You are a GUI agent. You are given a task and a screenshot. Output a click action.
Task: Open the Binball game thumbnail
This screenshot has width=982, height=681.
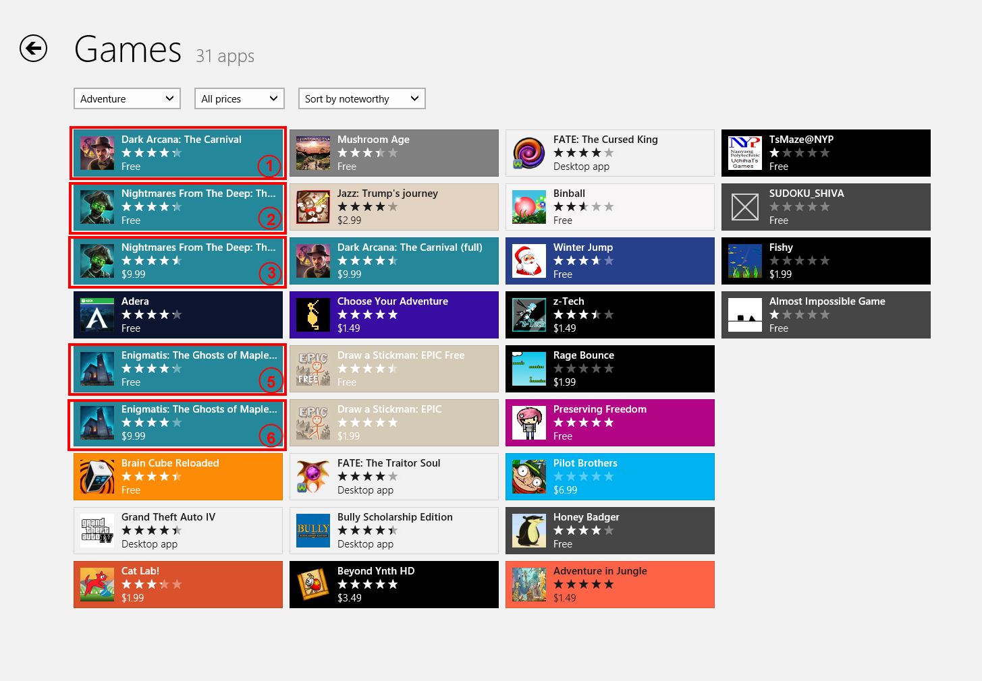point(528,207)
